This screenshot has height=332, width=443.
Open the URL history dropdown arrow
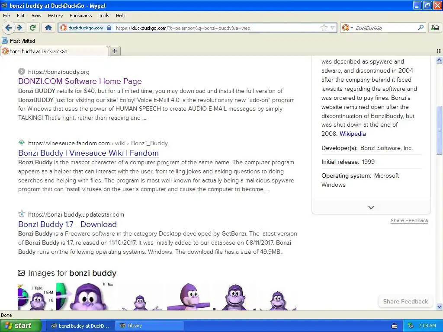(x=333, y=28)
